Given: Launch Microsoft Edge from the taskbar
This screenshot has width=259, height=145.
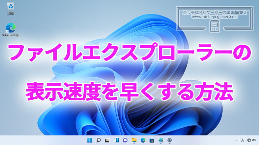Looking at the screenshot, I should 143,140.
